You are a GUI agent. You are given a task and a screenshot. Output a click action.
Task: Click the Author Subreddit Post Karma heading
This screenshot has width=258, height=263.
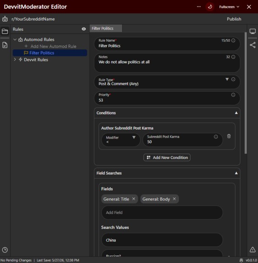click(127, 128)
